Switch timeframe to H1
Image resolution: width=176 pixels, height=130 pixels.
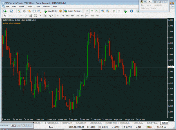point(77,16)
